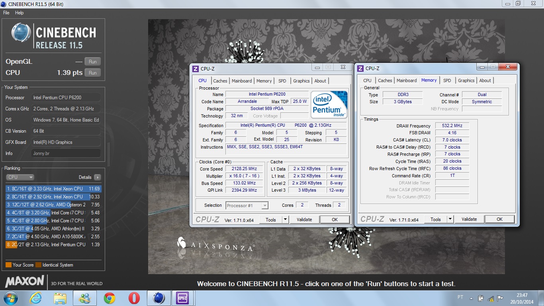
Task: Open the network signal tray icon
Action: click(491, 298)
